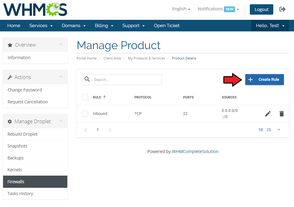294x207 pixels.
Task: Select Firewalls in the sidebar
Action: pyautogui.click(x=35, y=182)
